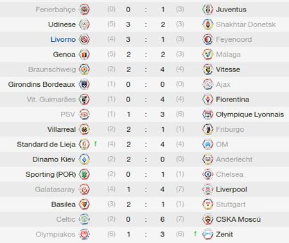Select the Fiorentina club badge
Viewport: 289px width, 243px height.
click(x=207, y=99)
